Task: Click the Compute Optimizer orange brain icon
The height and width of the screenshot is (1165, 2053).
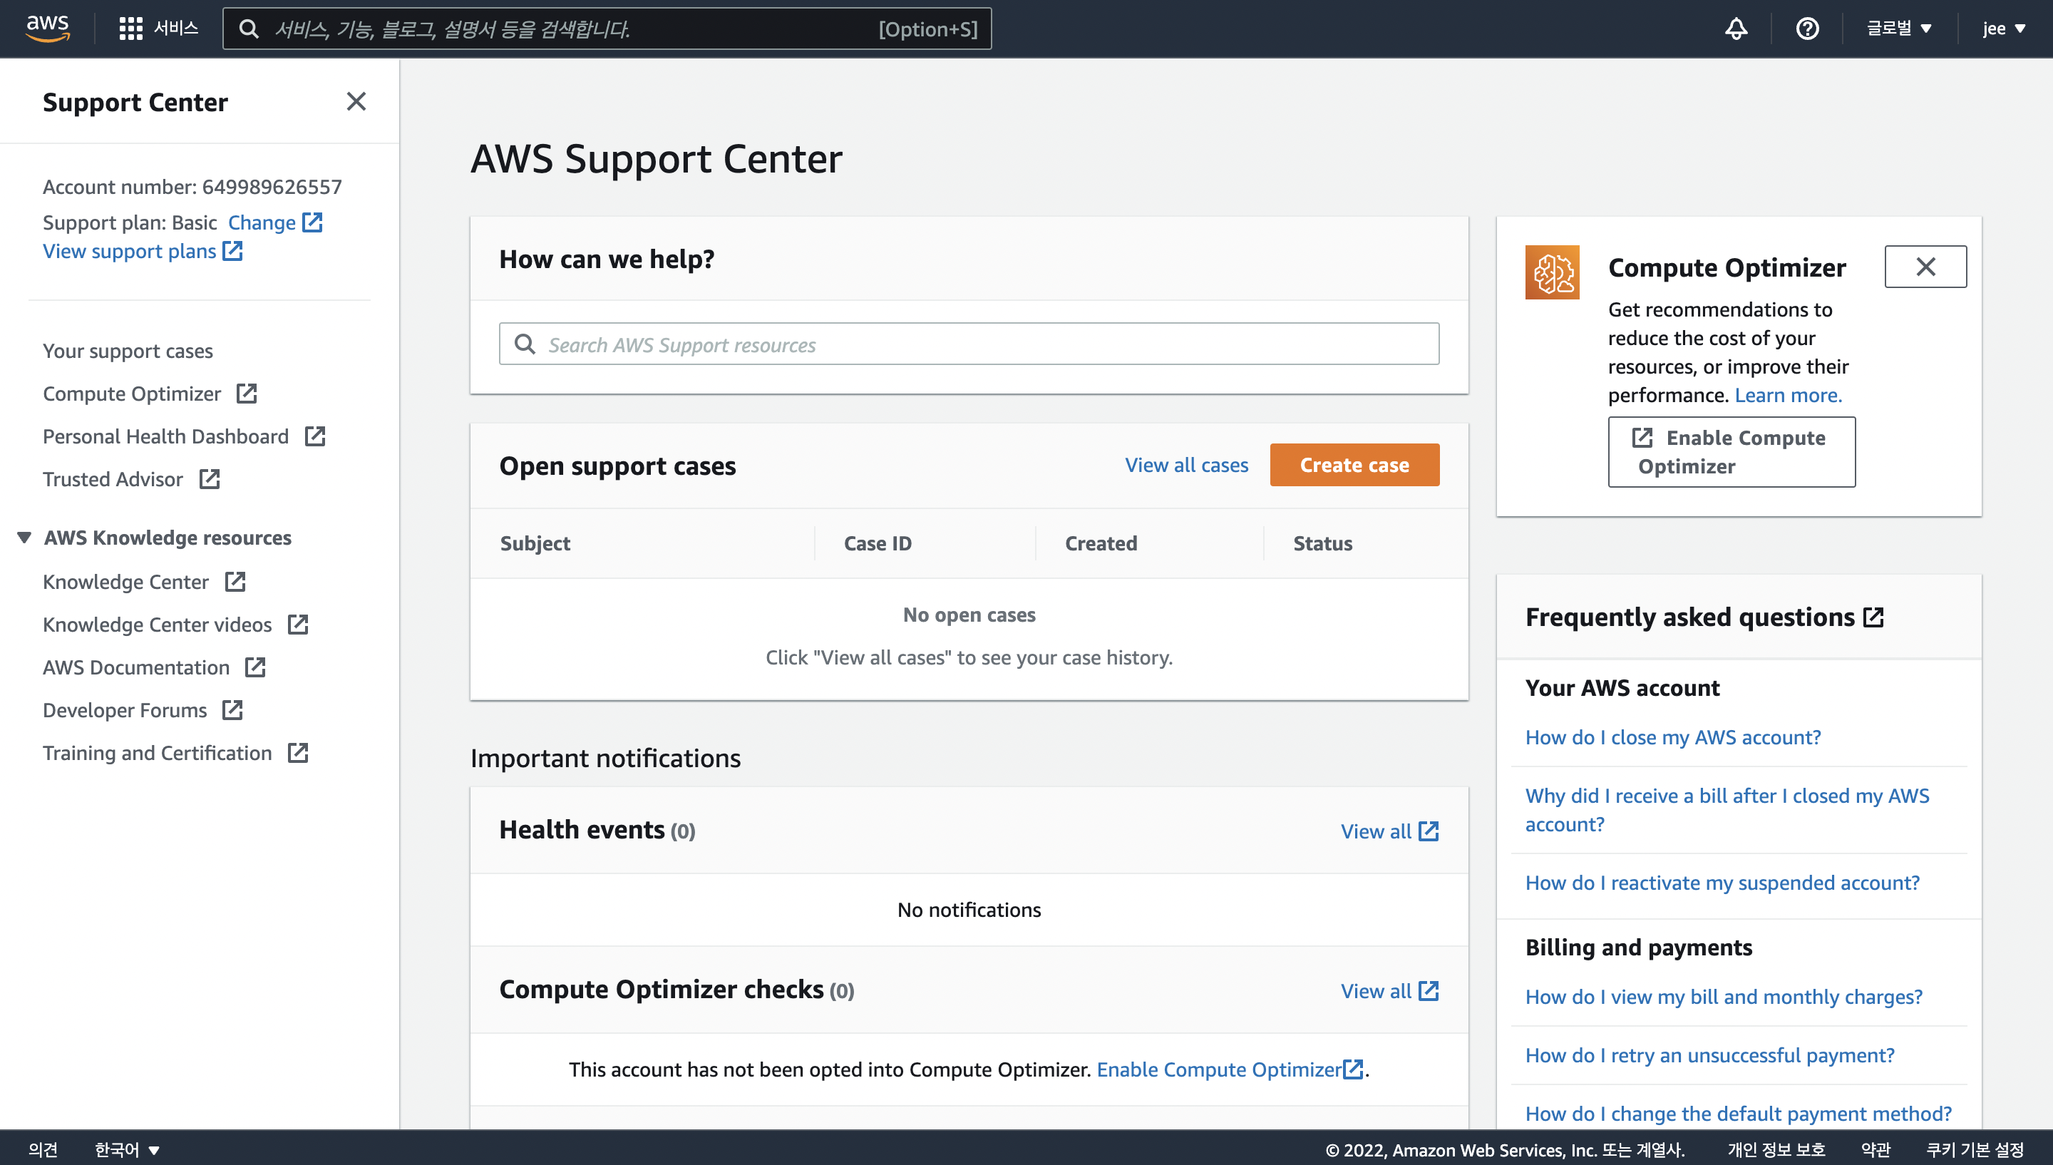Action: coord(1552,272)
